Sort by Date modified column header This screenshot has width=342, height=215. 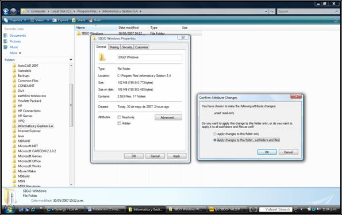pyautogui.click(x=133, y=28)
